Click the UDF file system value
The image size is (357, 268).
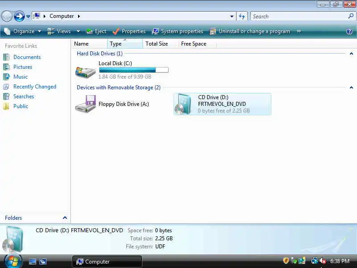tap(160, 247)
